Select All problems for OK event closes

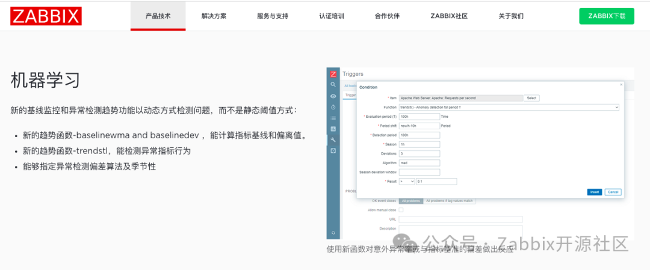pos(411,201)
